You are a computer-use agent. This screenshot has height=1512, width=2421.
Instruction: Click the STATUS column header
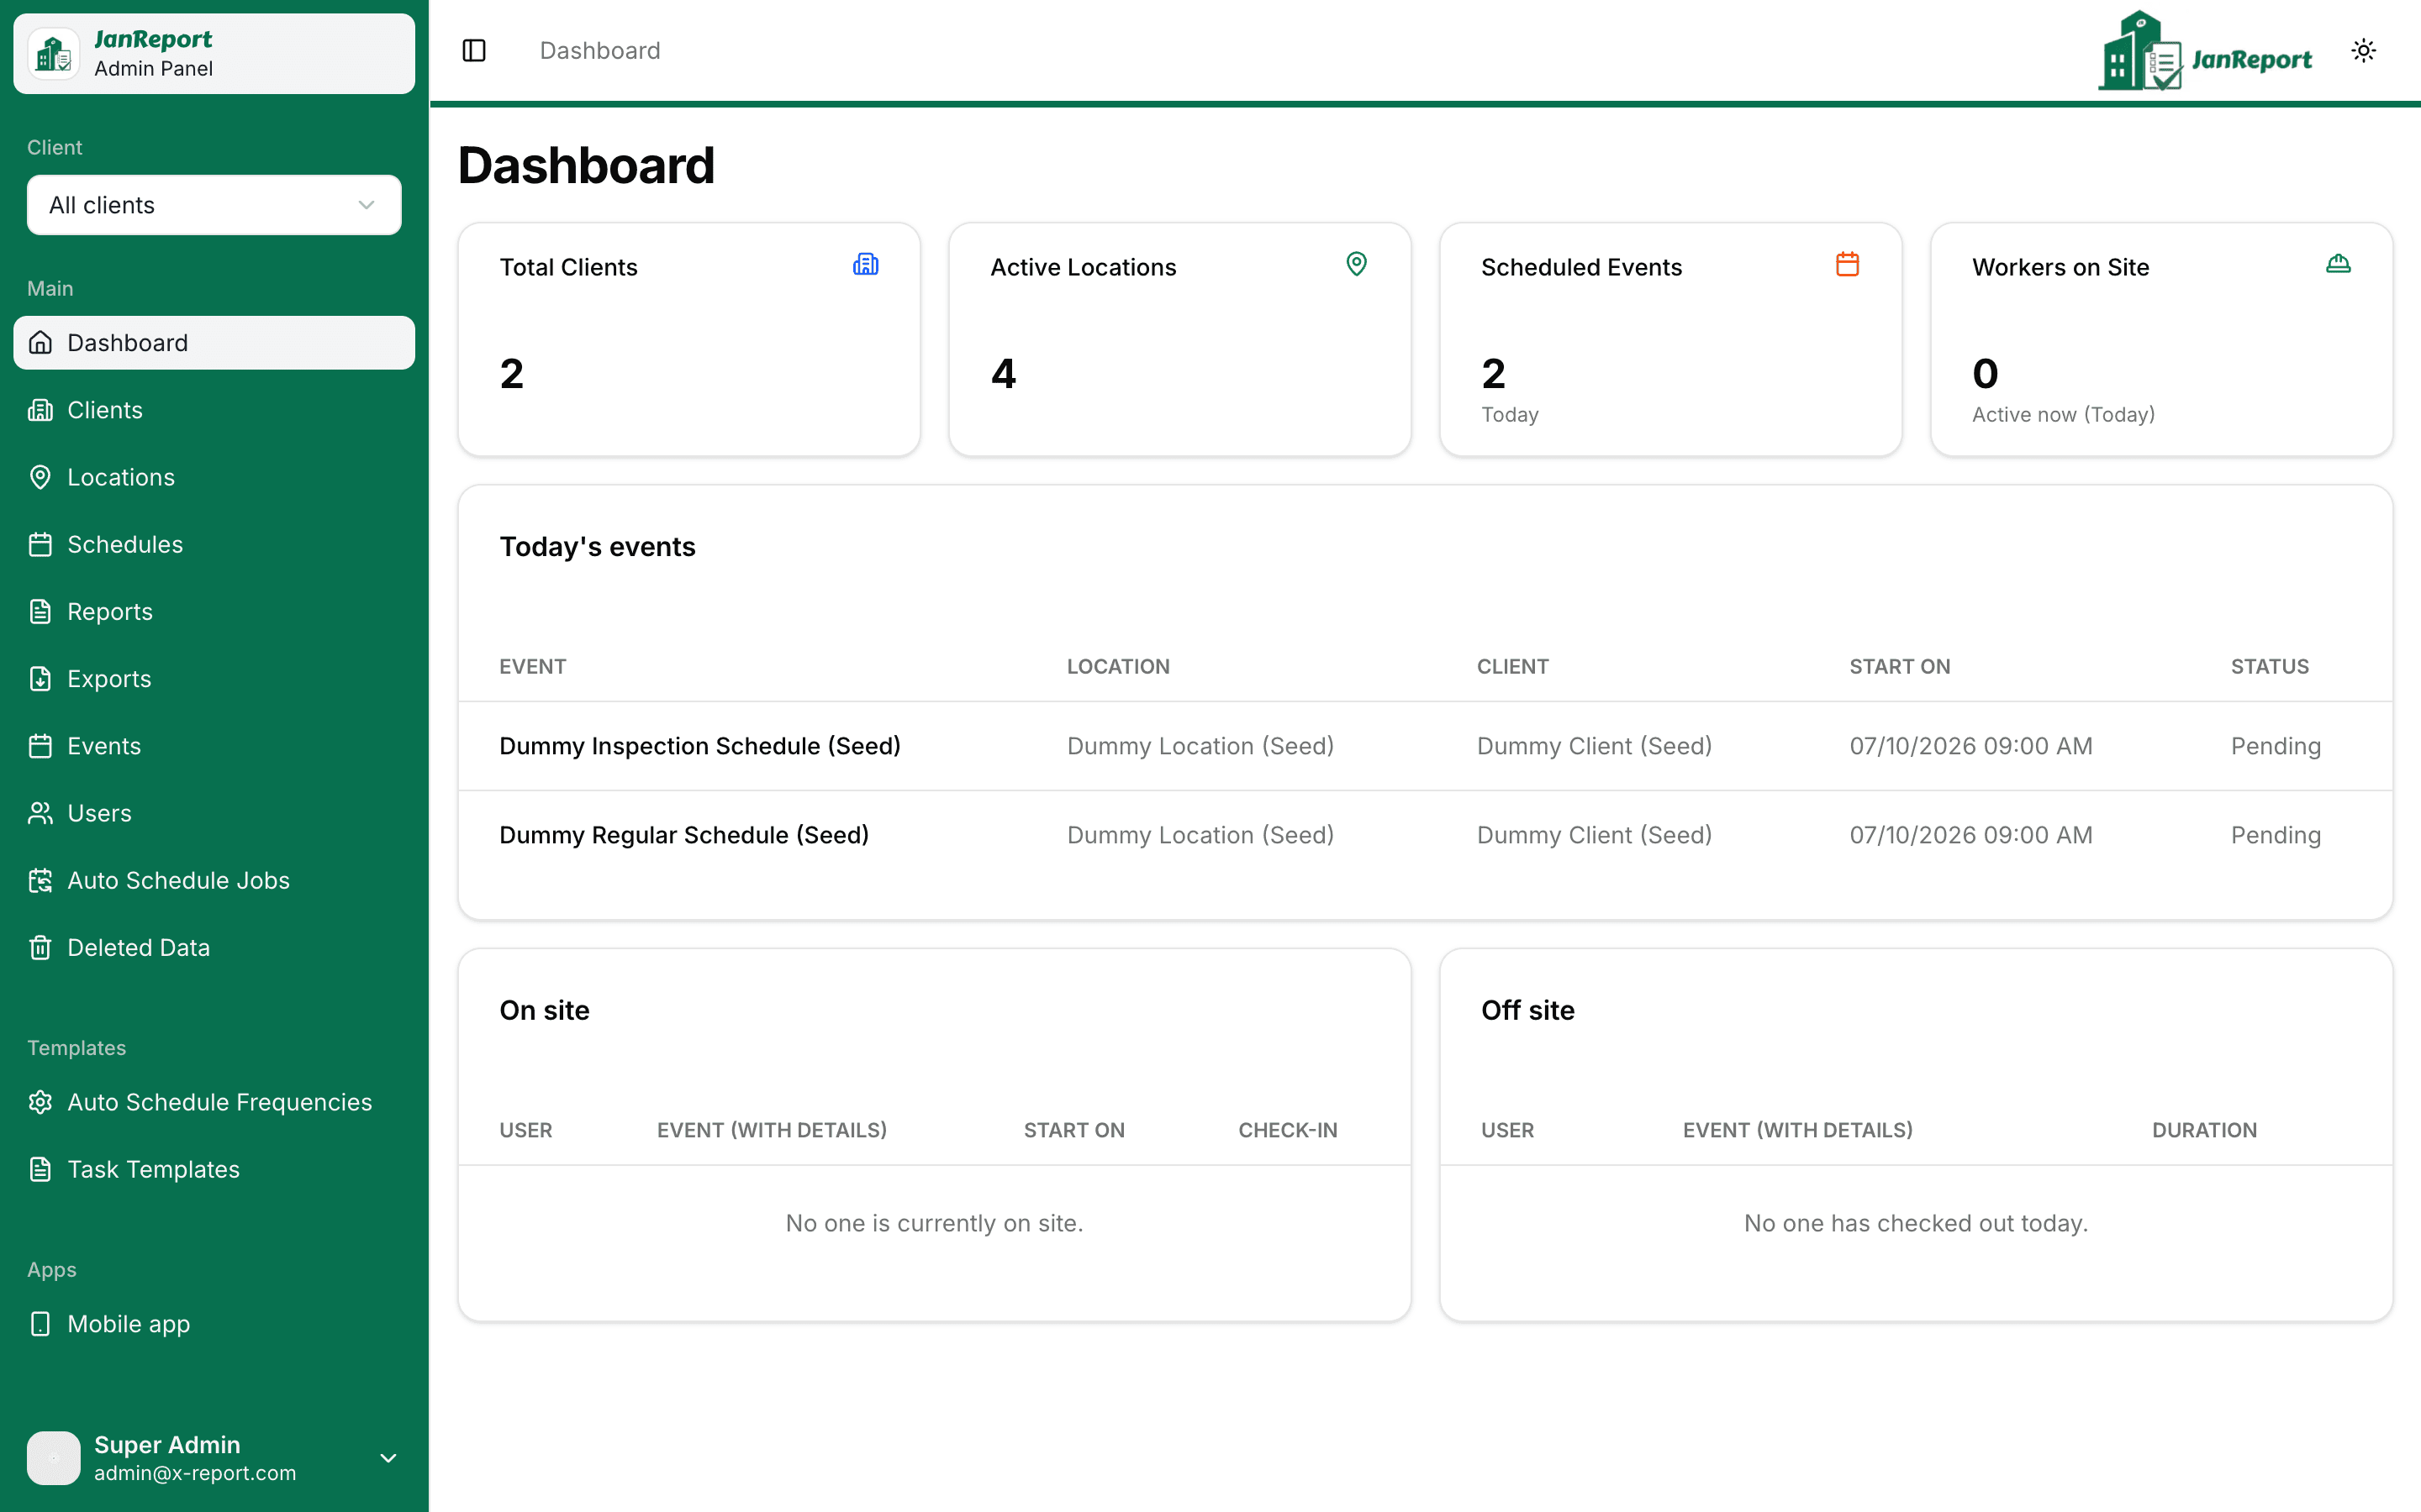coord(2269,667)
